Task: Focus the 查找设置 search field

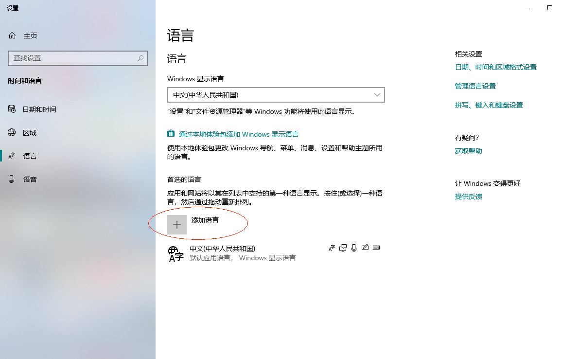Action: tap(78, 58)
